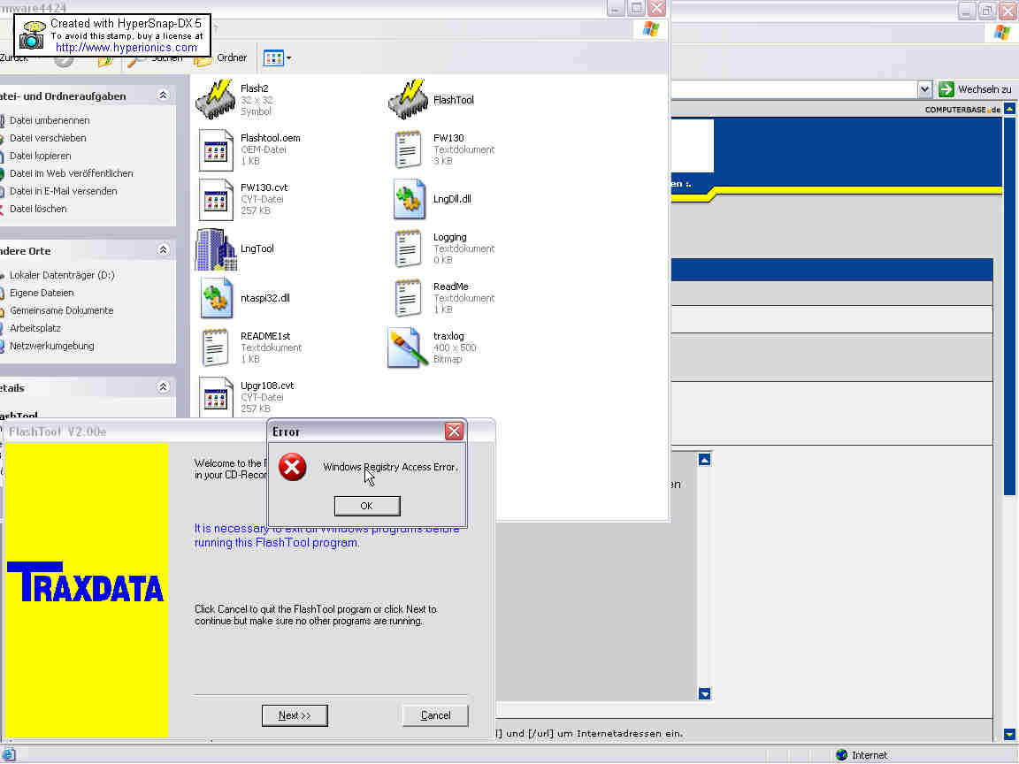Image resolution: width=1019 pixels, height=764 pixels.
Task: Click the Windows Registry Access Error message
Action: point(390,467)
